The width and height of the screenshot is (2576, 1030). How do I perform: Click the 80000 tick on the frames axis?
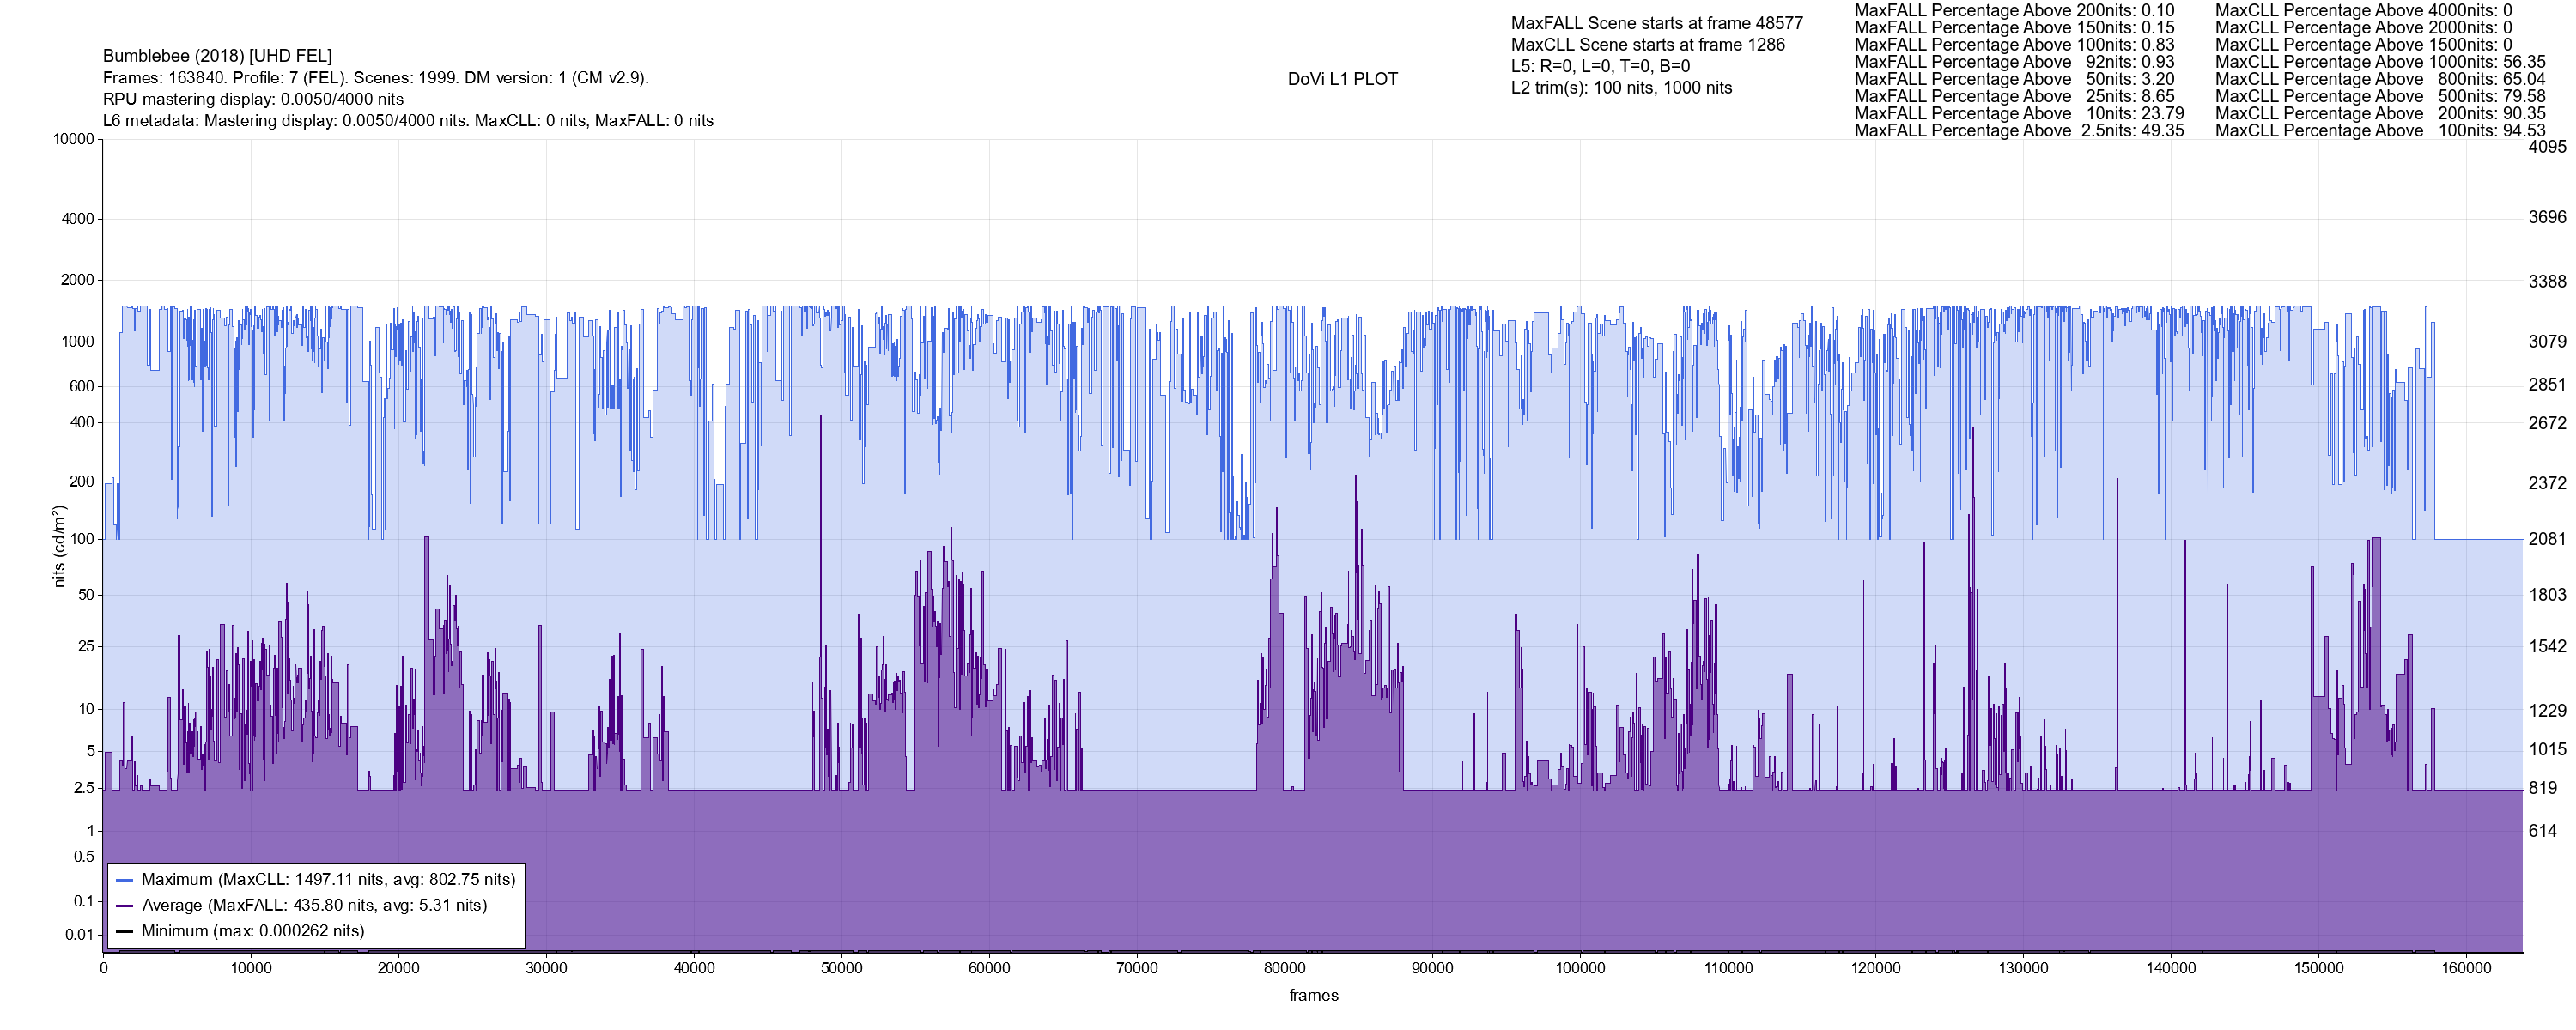tap(1284, 968)
